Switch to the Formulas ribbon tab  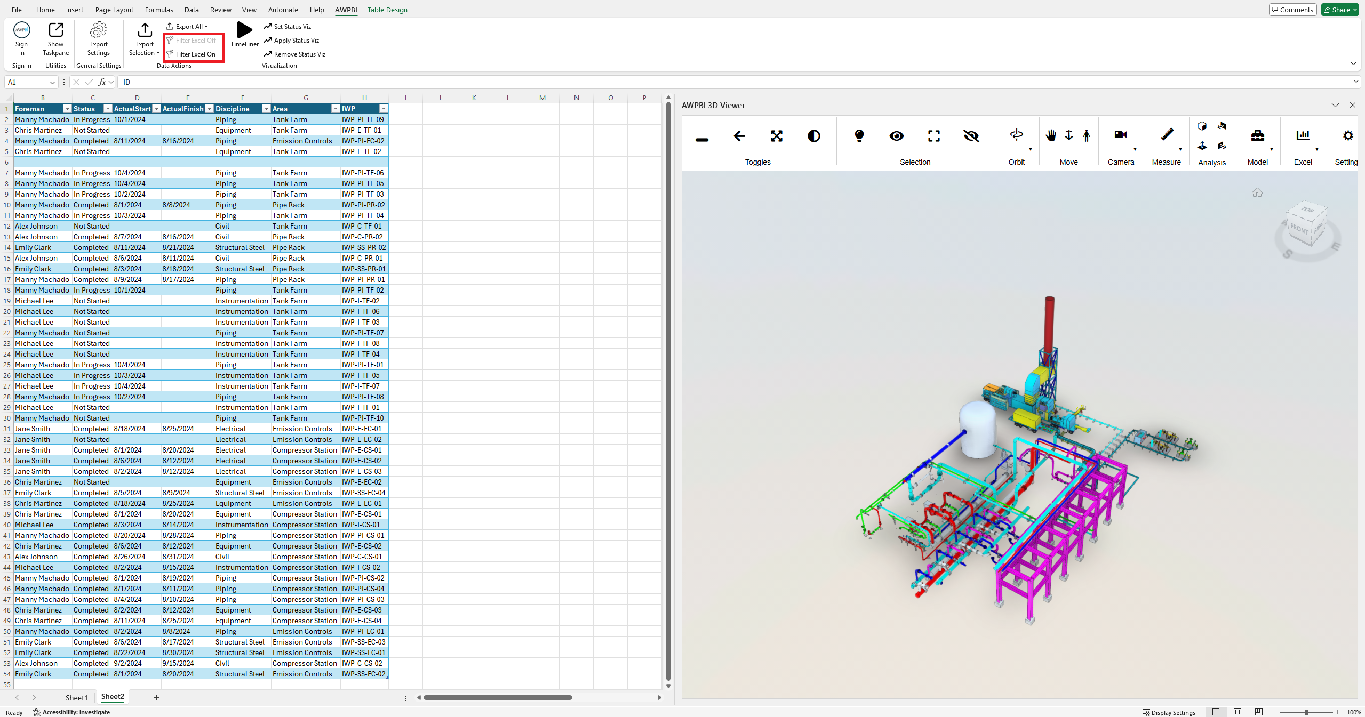pyautogui.click(x=159, y=10)
